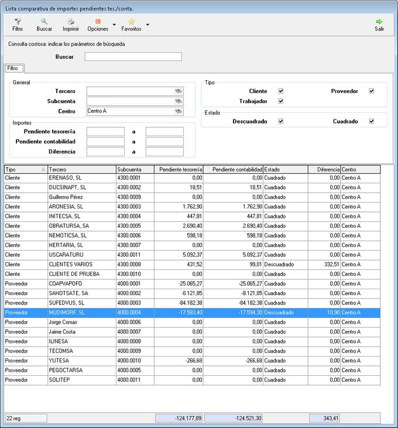
Task: Select the CLIENTES VARIOS row
Action: tap(192, 265)
